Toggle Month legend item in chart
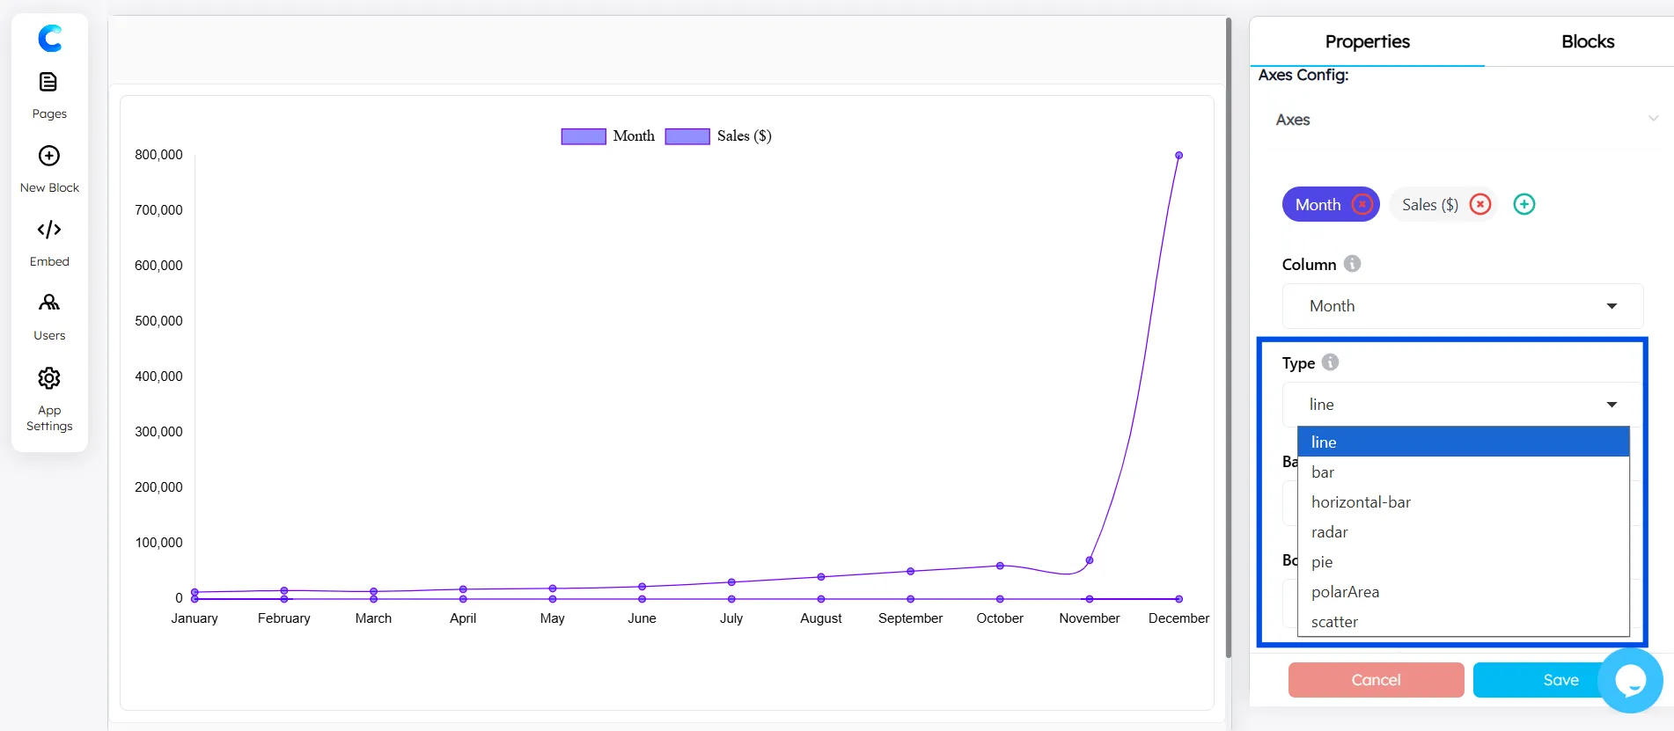This screenshot has height=731, width=1674. [x=607, y=136]
